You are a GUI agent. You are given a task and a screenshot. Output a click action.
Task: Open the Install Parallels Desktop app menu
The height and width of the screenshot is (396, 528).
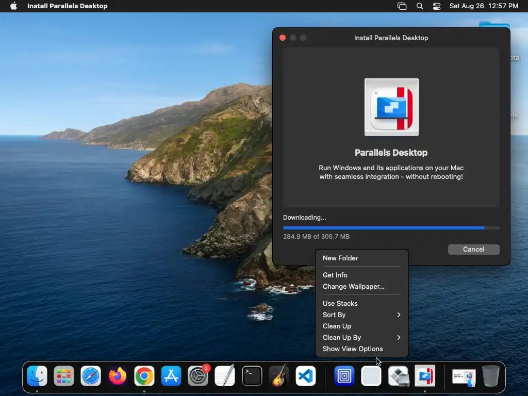pos(68,6)
